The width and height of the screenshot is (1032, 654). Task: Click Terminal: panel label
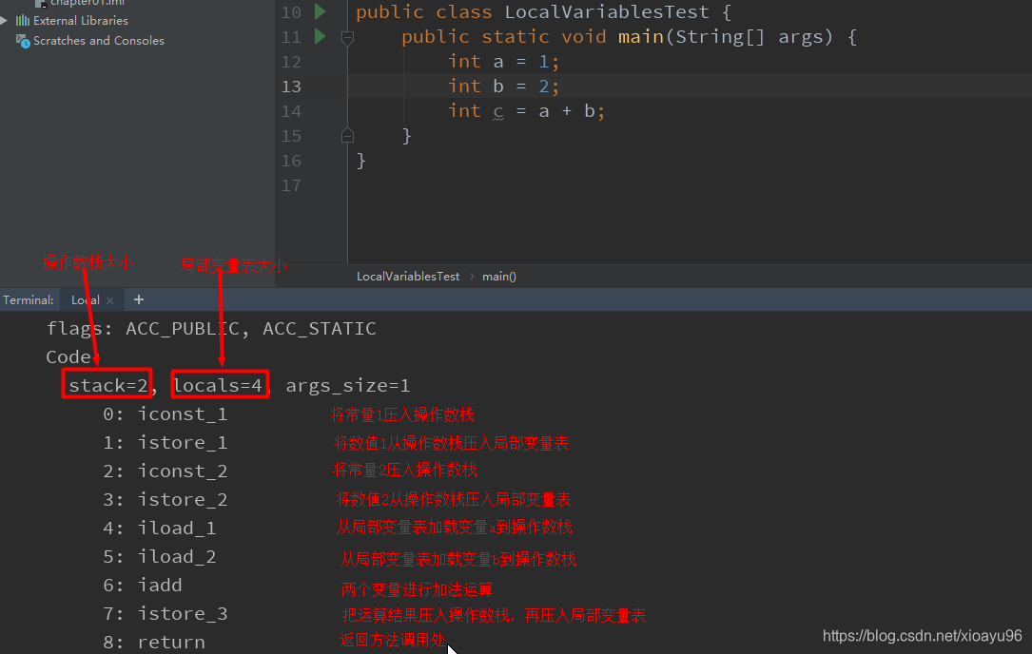click(29, 300)
